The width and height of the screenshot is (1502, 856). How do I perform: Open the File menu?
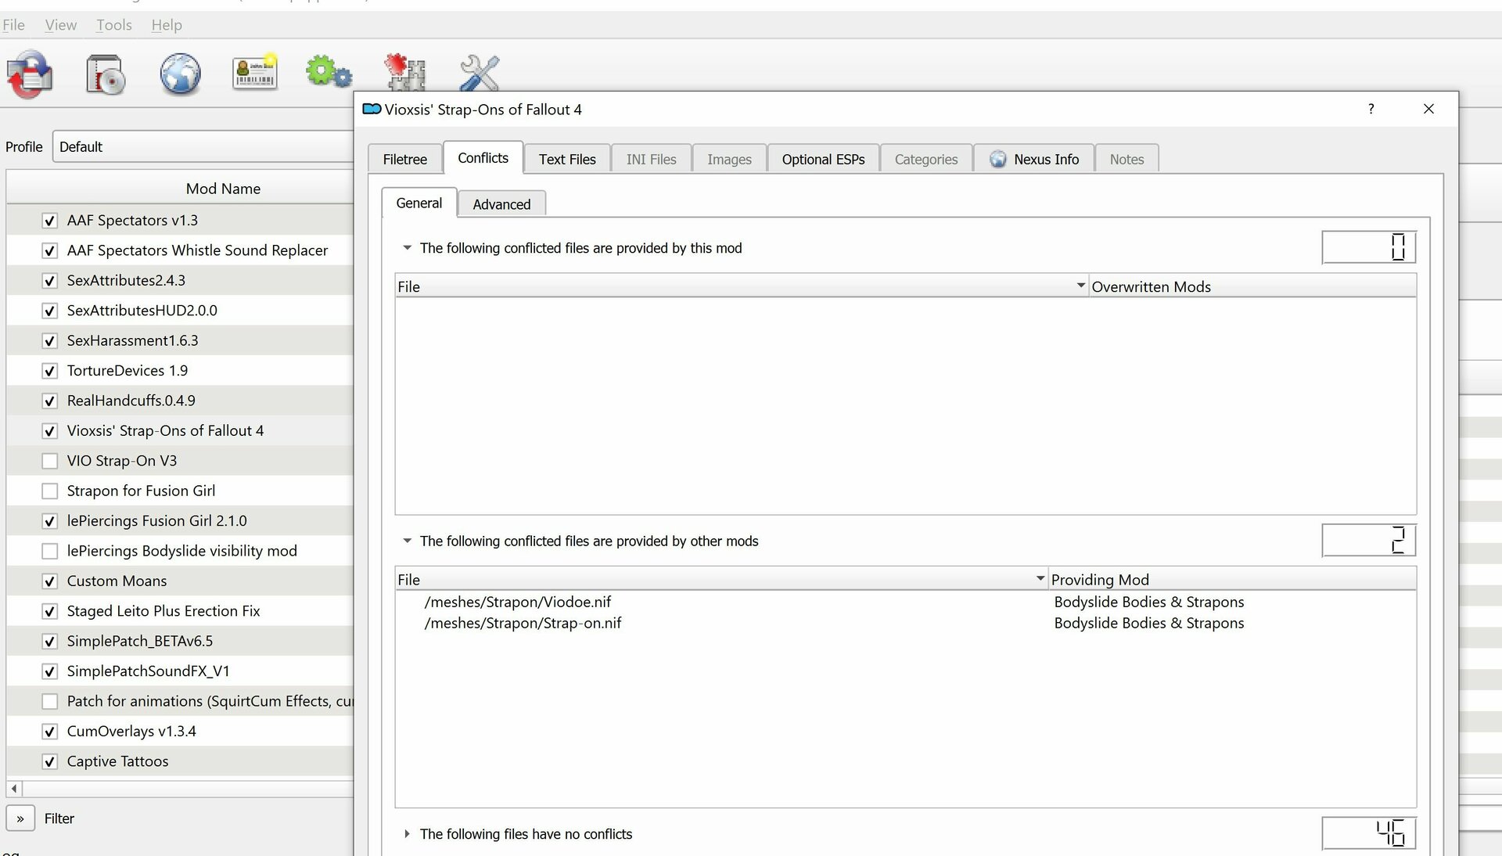[13, 25]
